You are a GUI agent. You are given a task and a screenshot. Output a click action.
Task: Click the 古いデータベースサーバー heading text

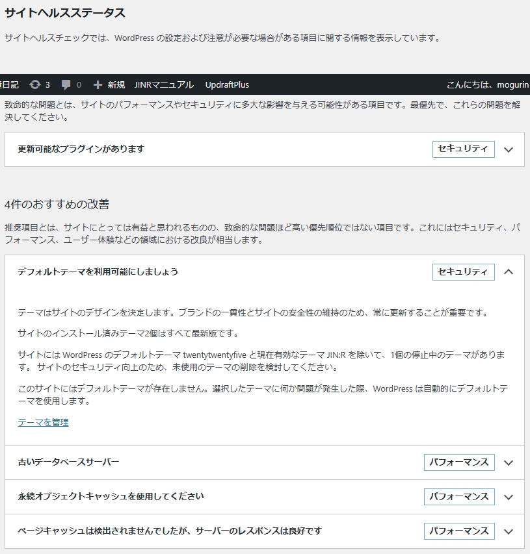pos(68,462)
